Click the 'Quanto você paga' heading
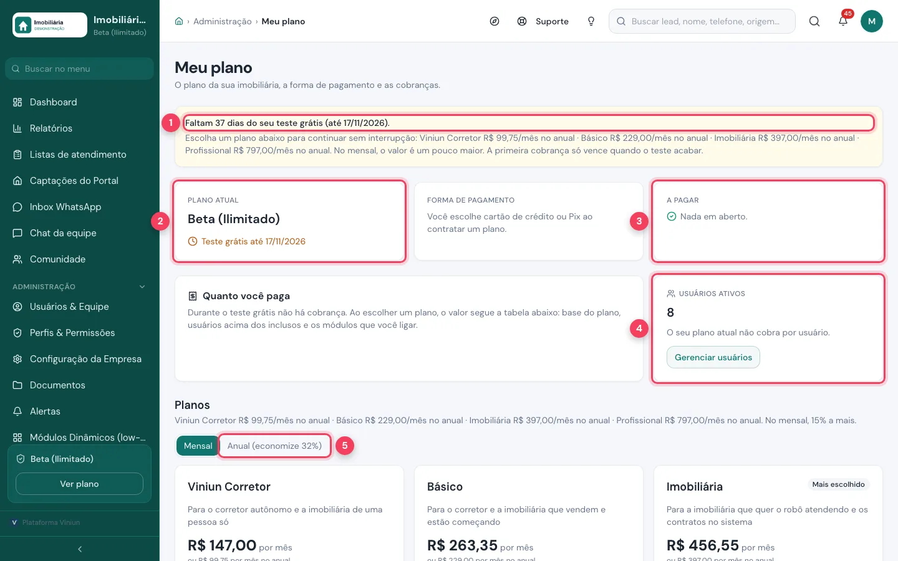Image resolution: width=898 pixels, height=561 pixels. (x=246, y=296)
